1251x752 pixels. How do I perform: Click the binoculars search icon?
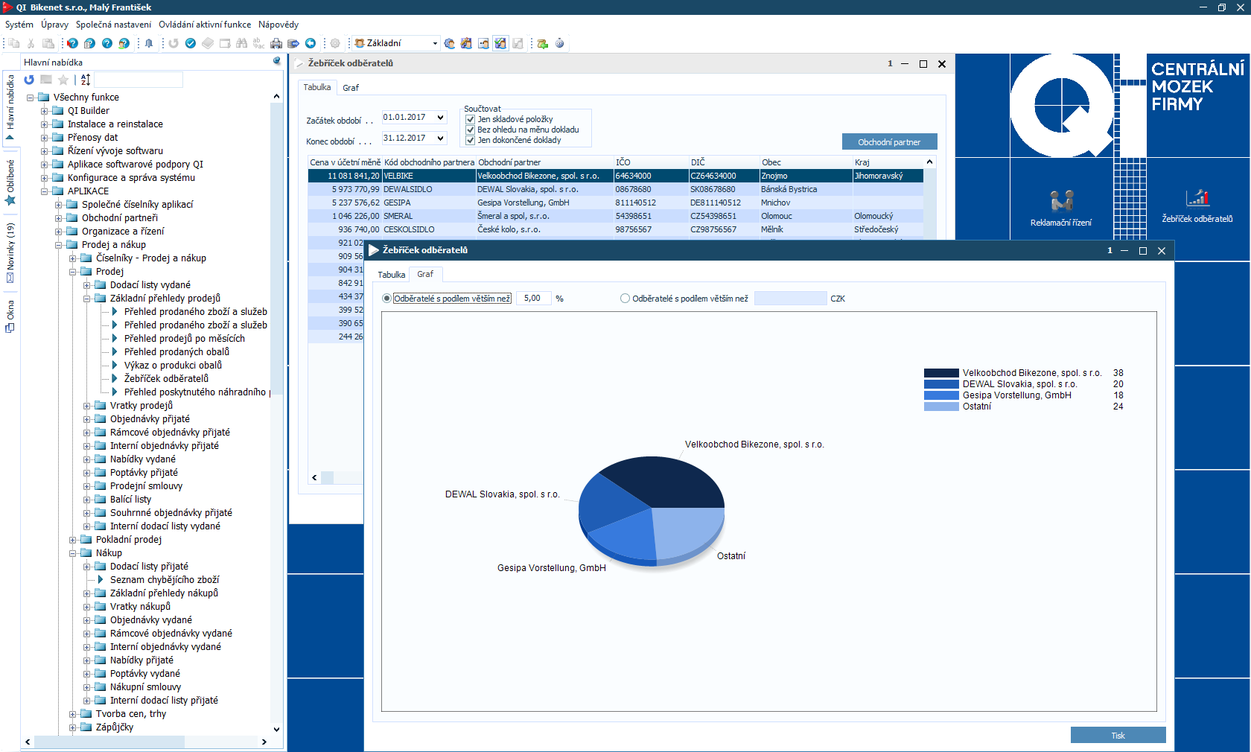pos(241,43)
